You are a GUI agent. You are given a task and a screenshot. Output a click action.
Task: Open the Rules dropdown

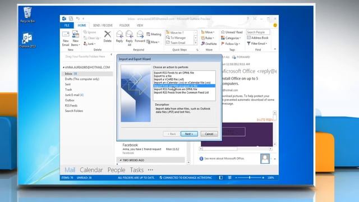coord(208,38)
